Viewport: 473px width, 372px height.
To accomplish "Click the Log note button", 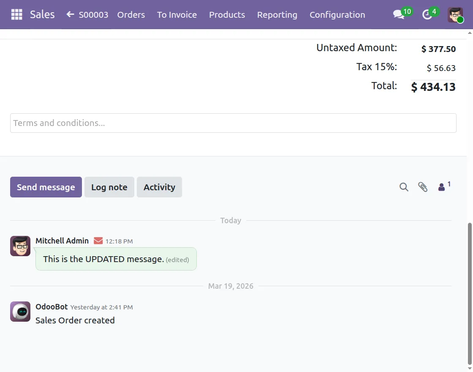I will pos(109,187).
